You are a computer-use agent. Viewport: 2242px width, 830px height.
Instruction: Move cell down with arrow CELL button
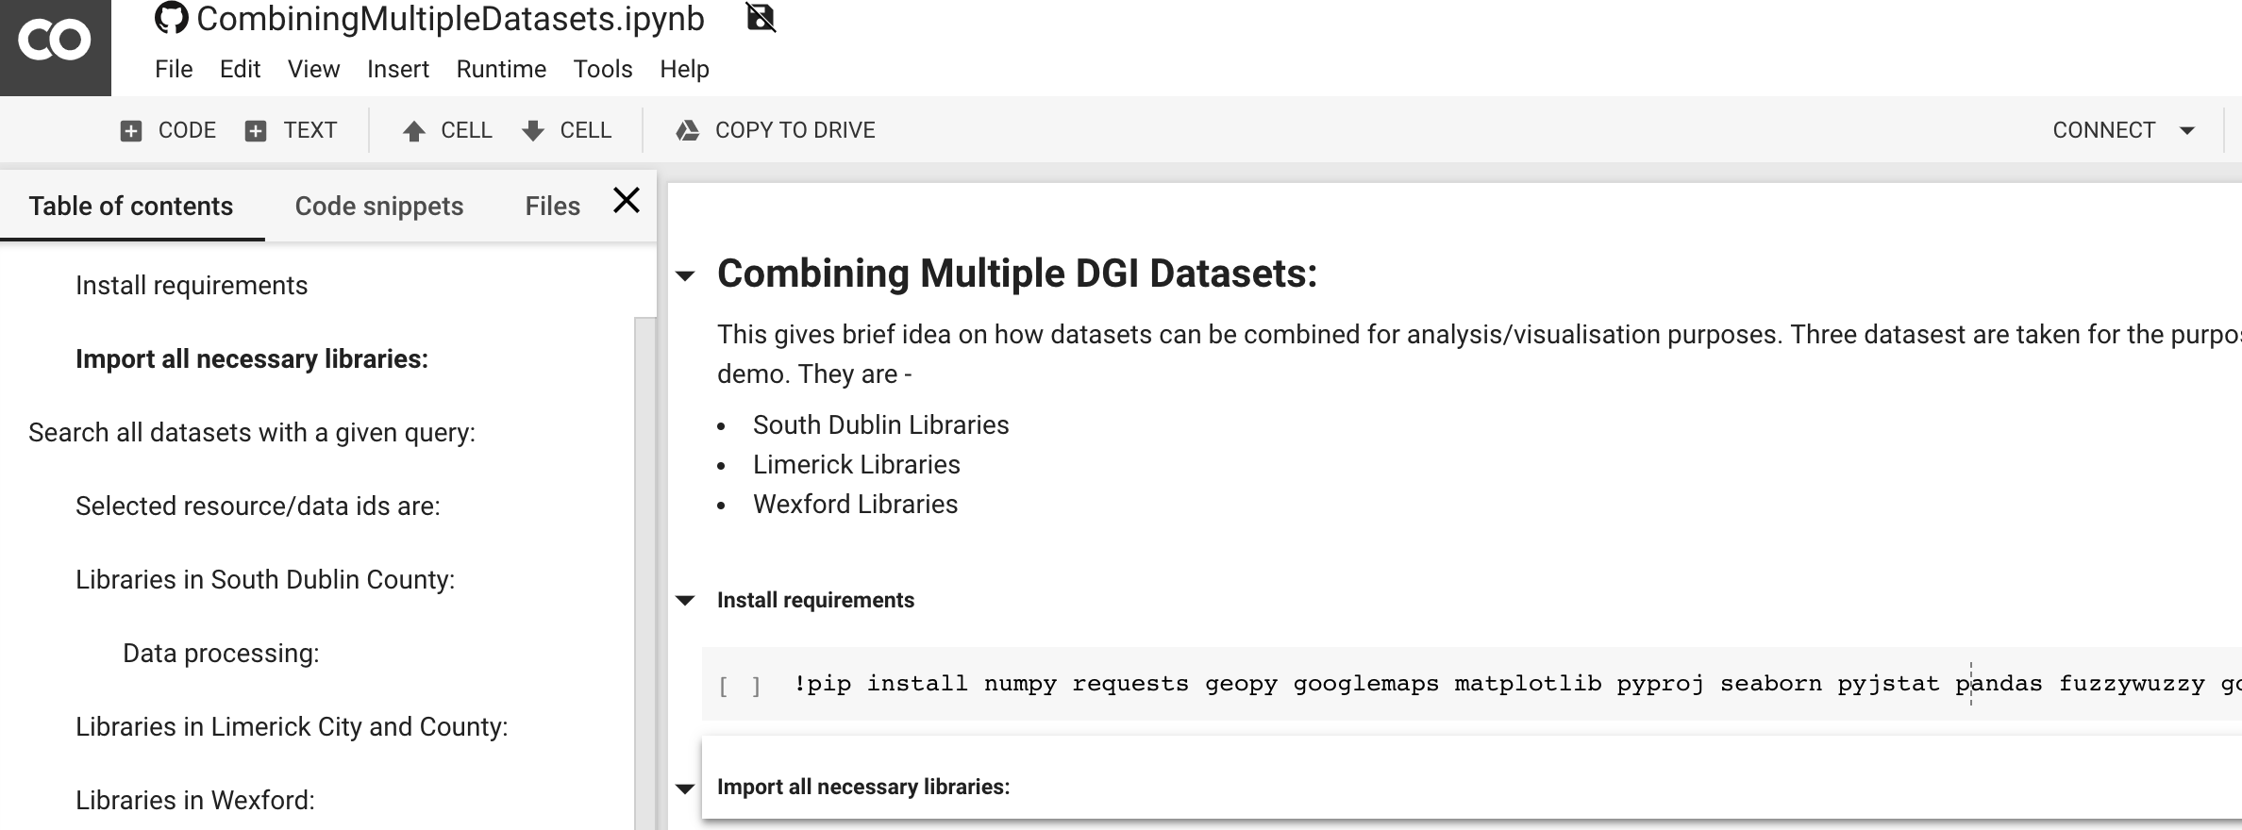click(567, 130)
